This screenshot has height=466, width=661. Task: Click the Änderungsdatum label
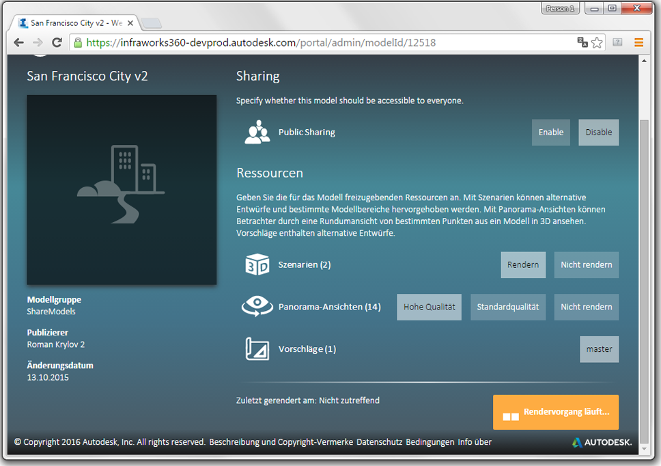[60, 366]
